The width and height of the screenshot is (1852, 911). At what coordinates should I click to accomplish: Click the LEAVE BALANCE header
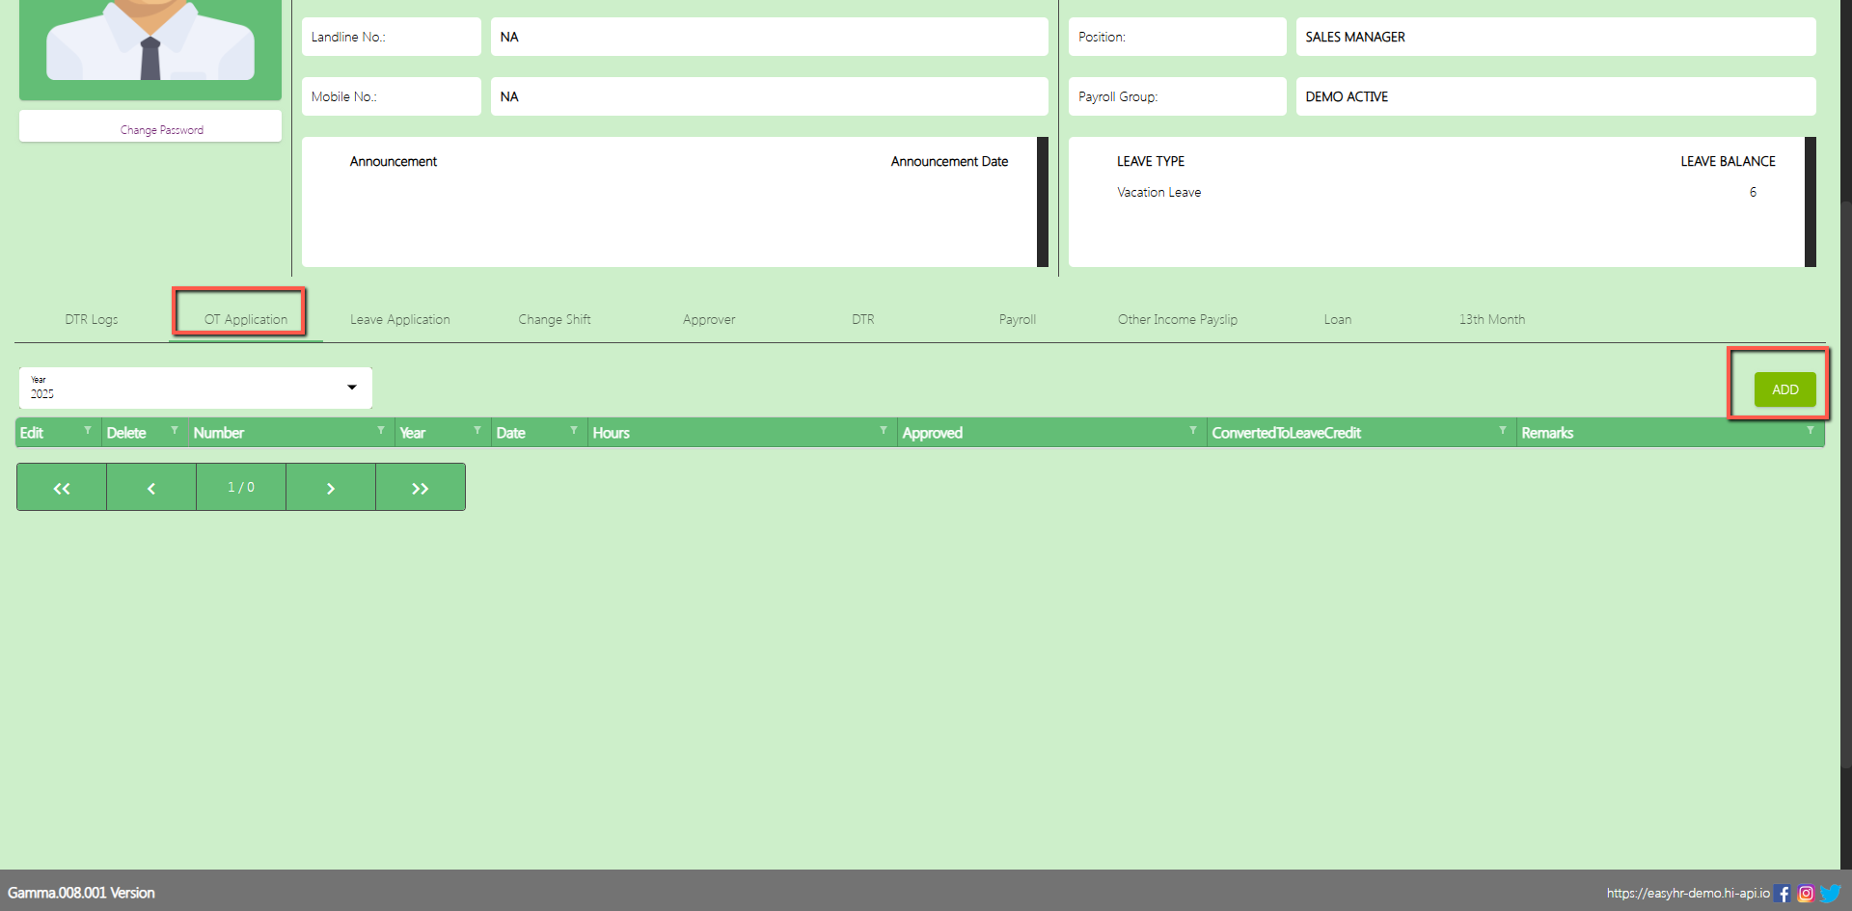point(1728,161)
